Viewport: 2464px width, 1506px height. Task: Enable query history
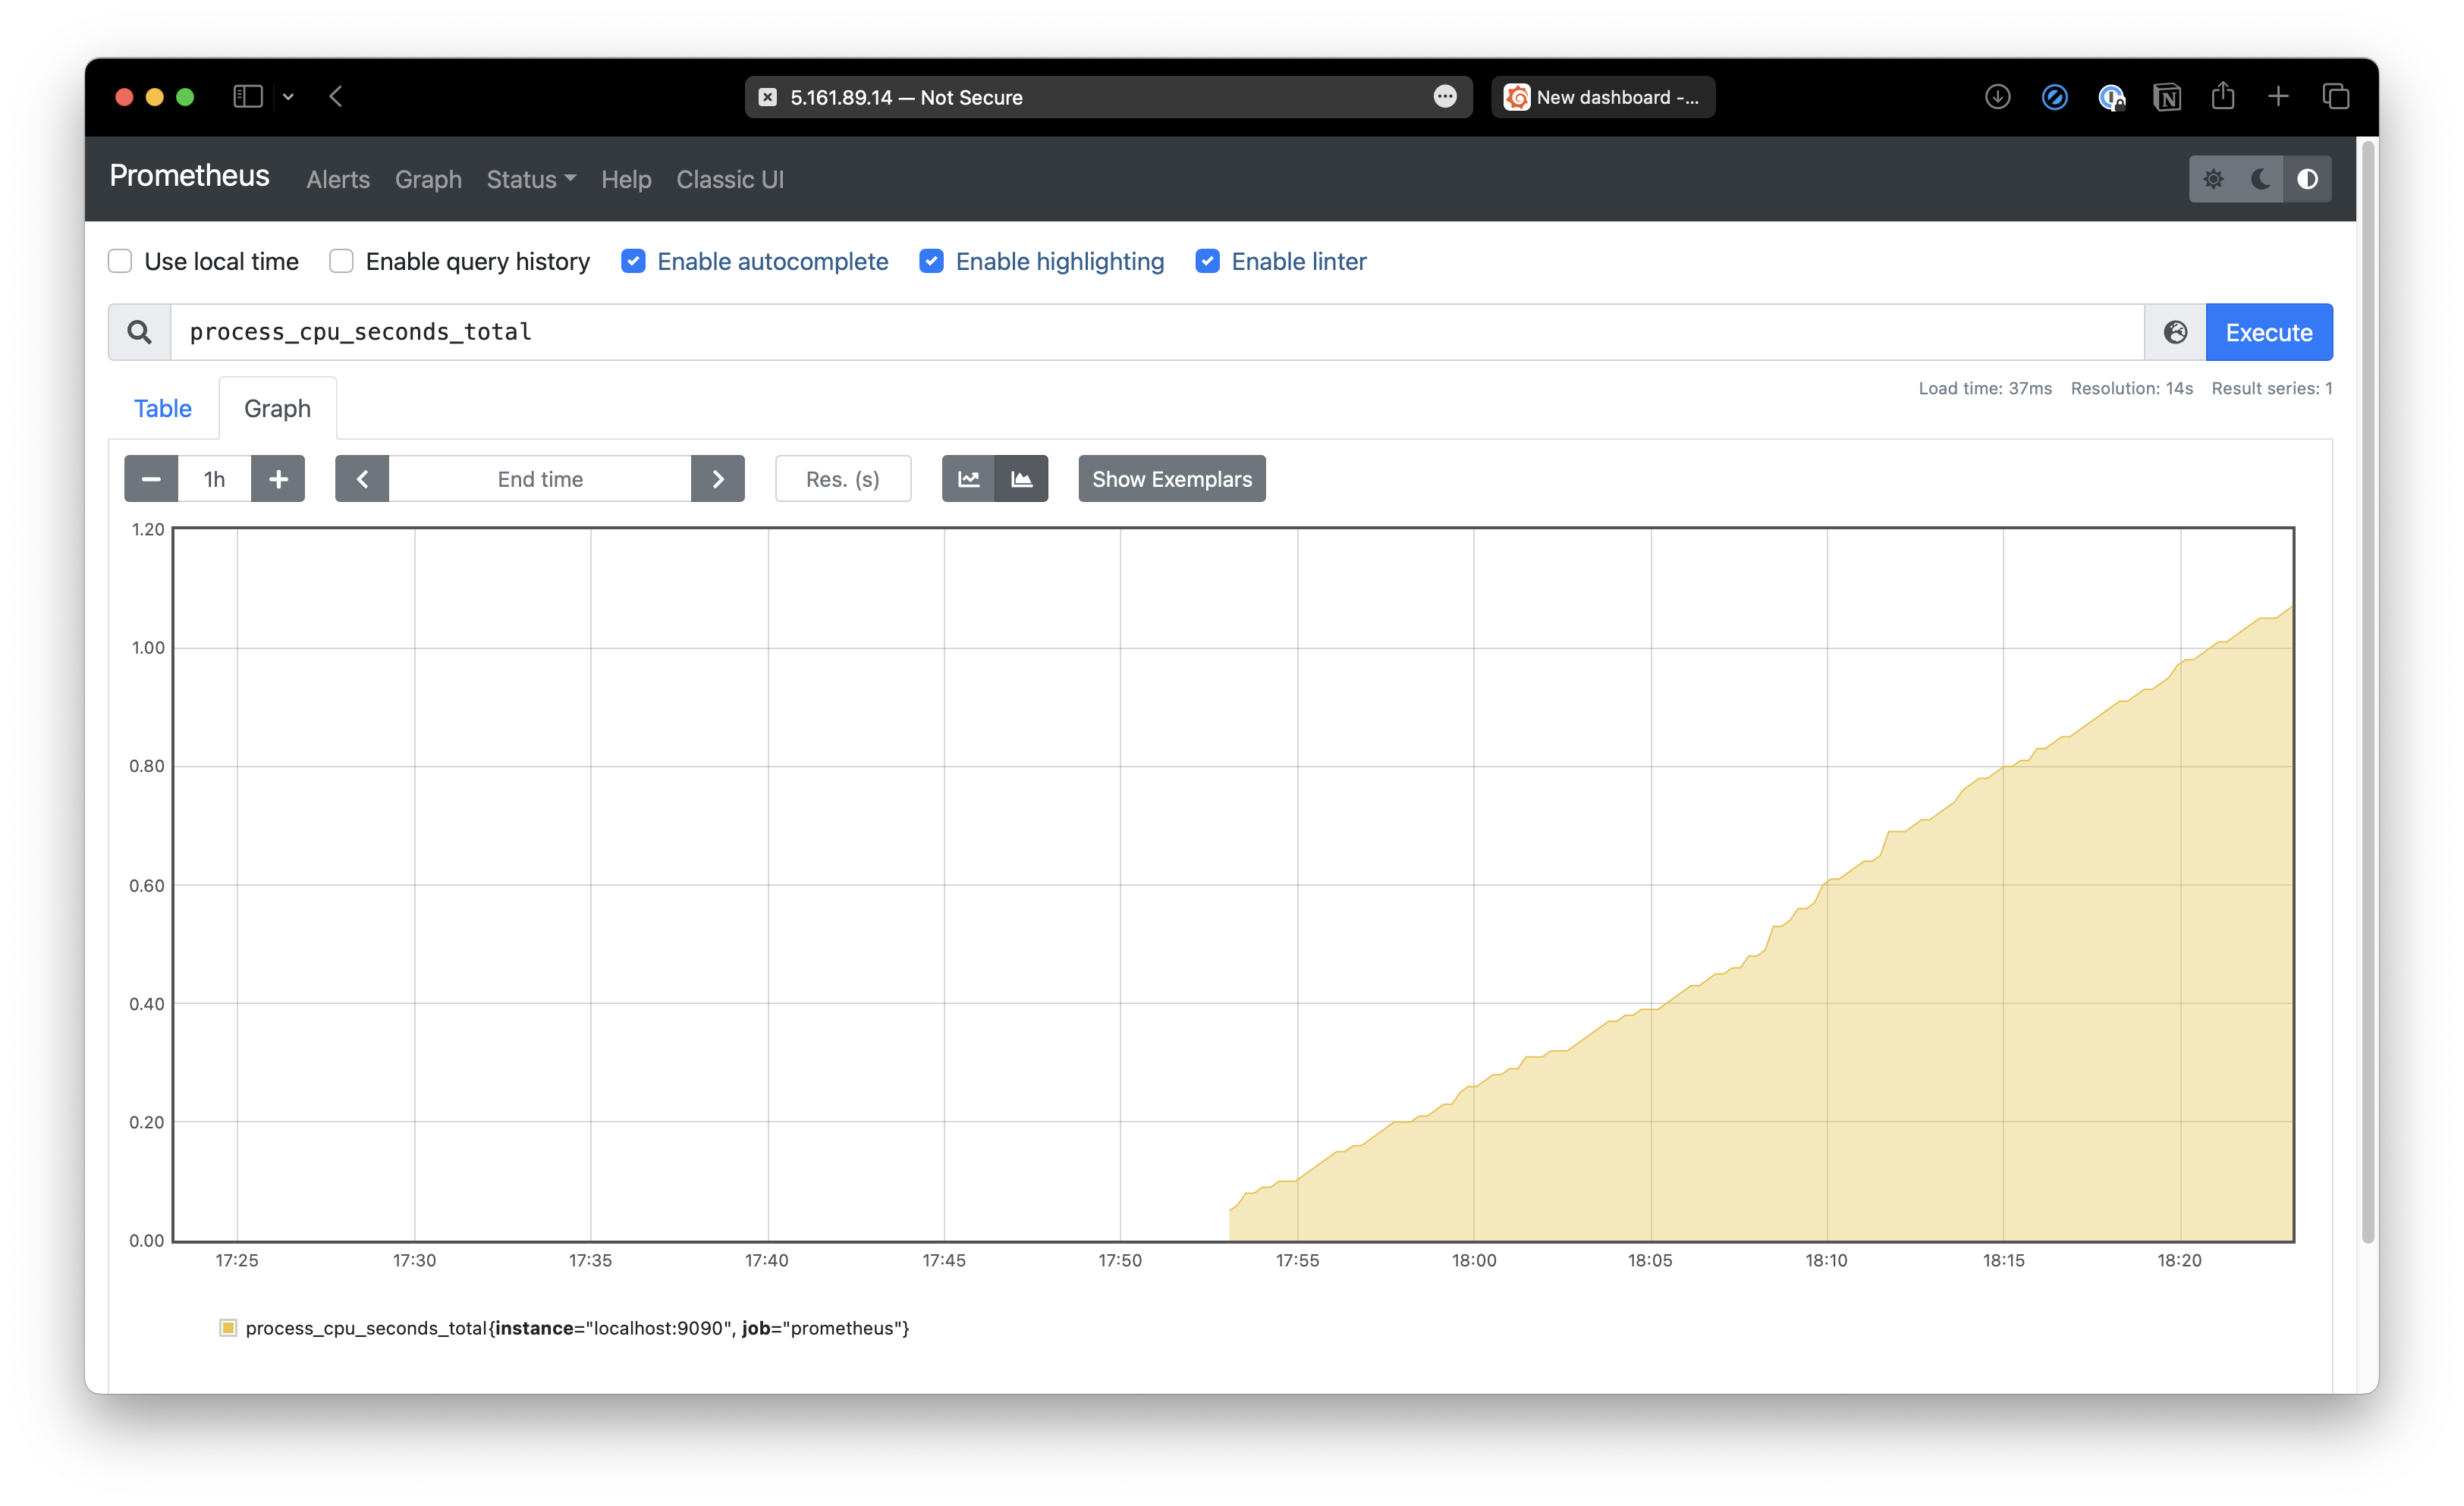(341, 261)
